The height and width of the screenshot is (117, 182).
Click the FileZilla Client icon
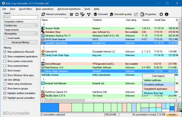43,96
